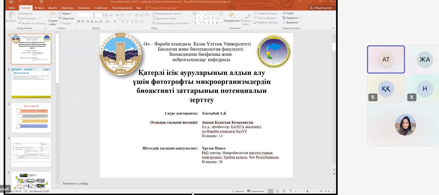
Task: Toggle underline (Ч) formatting
Action: pyautogui.click(x=88, y=21)
